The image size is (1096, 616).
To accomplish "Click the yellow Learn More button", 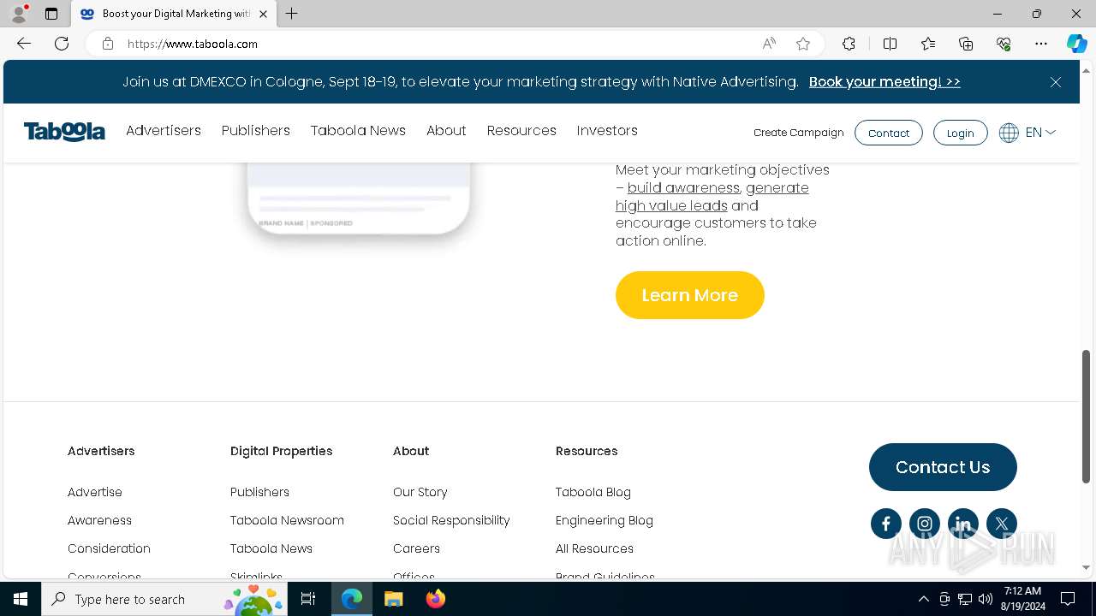I will pyautogui.click(x=690, y=295).
